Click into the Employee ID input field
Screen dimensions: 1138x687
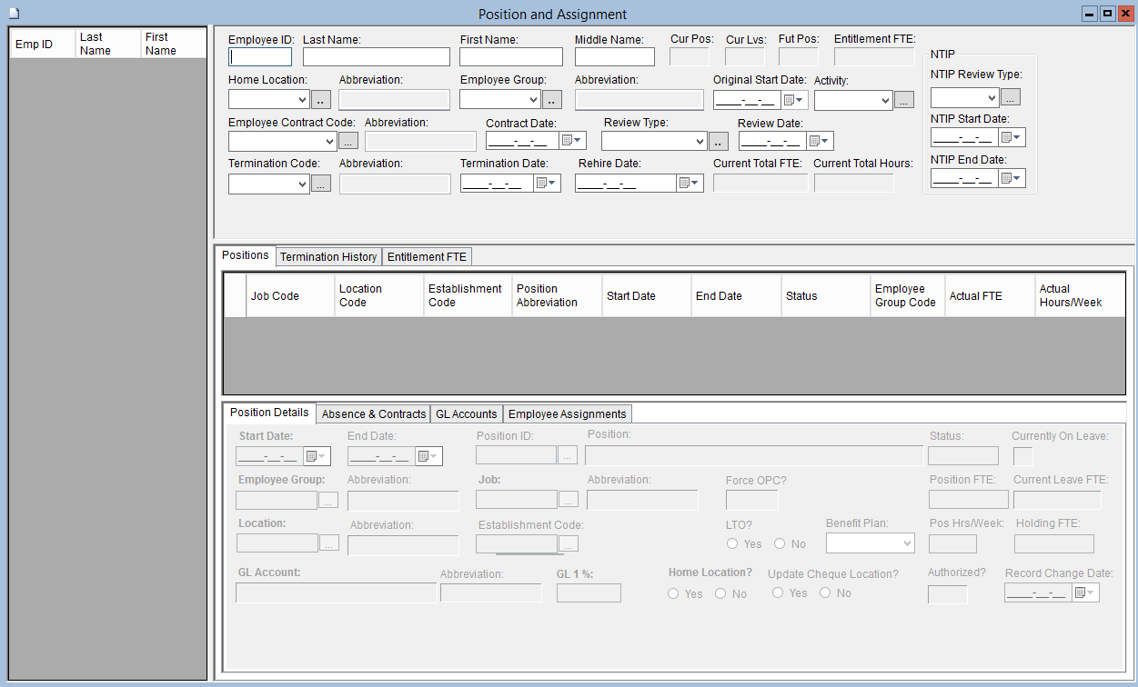click(x=260, y=57)
